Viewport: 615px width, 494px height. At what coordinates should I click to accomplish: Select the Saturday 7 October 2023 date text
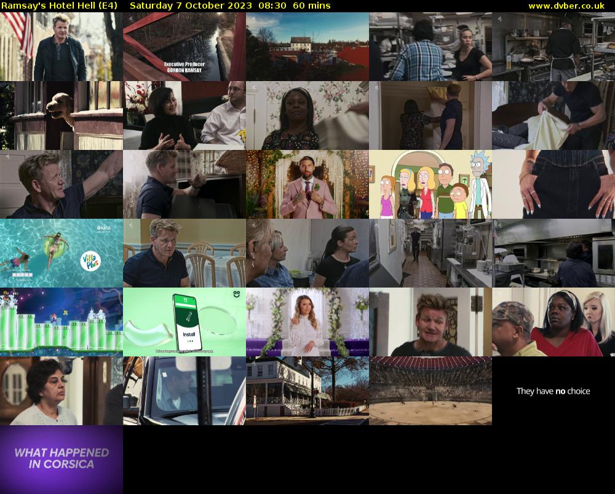[x=191, y=6]
